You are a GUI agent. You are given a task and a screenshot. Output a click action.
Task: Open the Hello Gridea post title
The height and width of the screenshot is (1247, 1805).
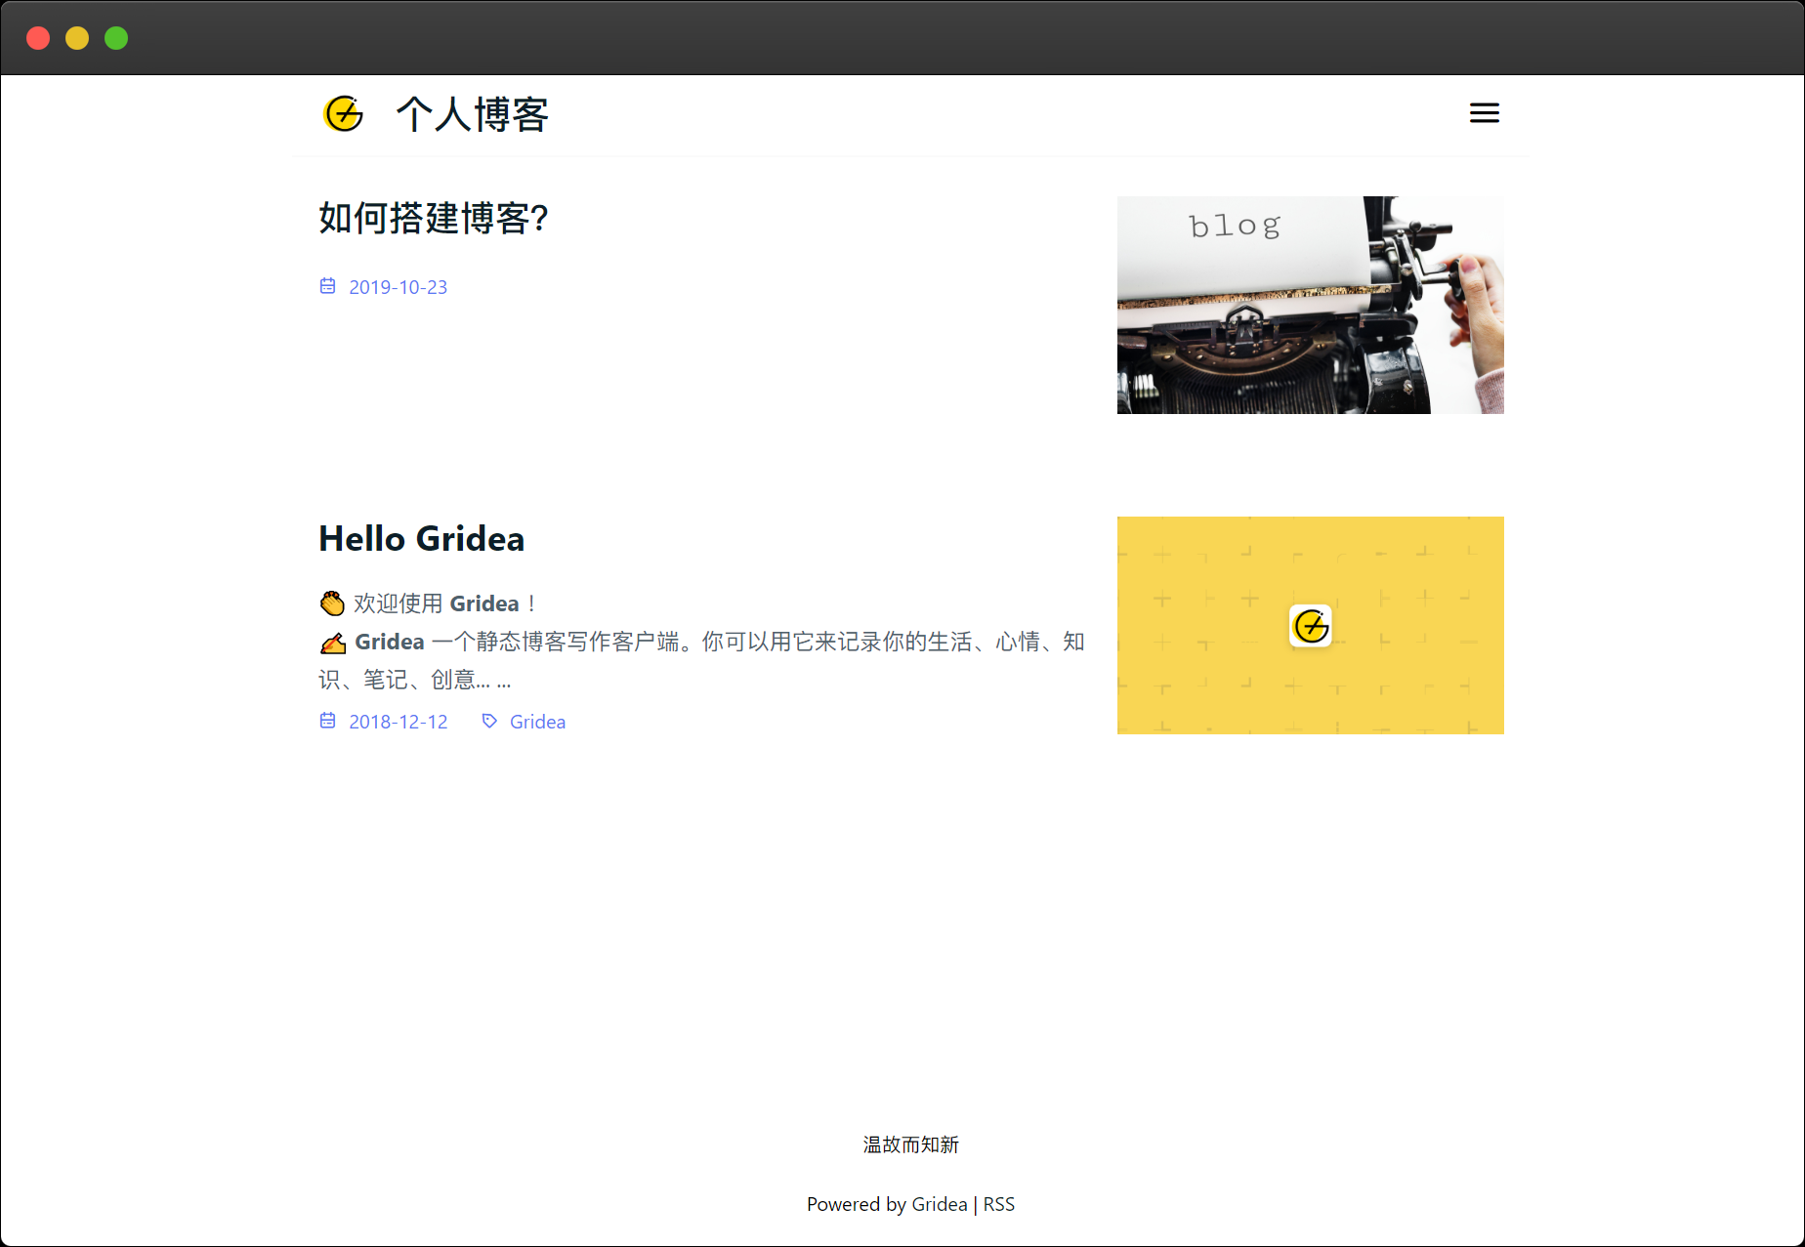421,538
